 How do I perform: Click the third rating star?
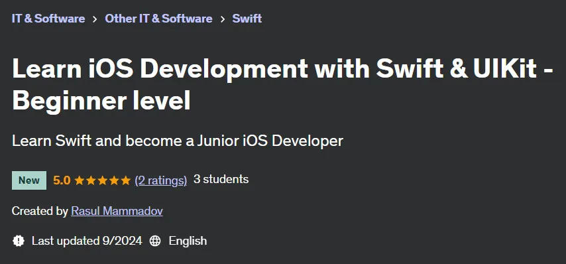(x=103, y=180)
